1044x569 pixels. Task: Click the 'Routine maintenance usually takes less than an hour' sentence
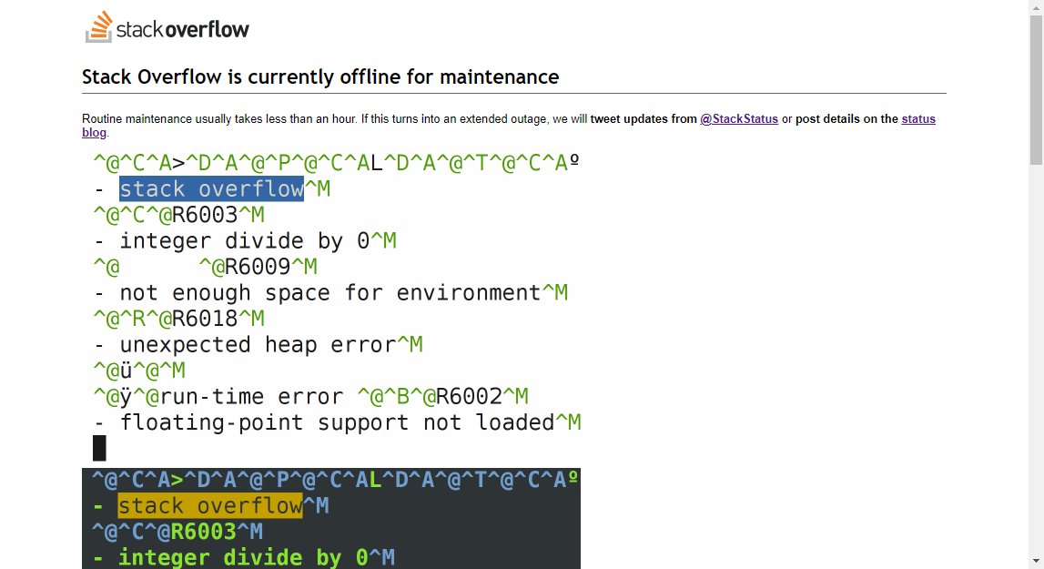(x=219, y=119)
